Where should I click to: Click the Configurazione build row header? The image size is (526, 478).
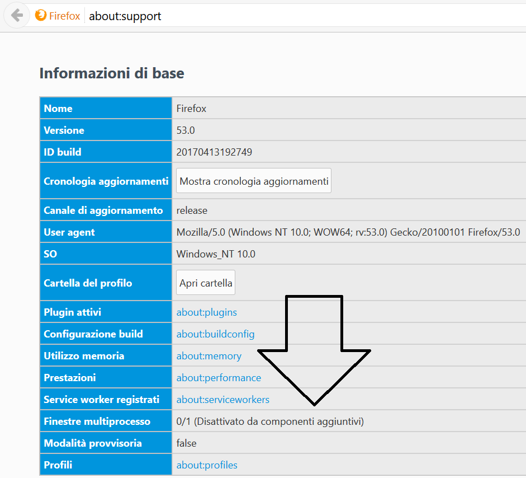coord(106,334)
